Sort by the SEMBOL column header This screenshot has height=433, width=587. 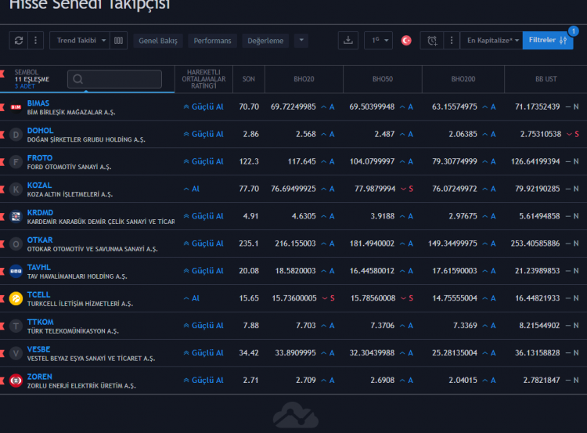[x=26, y=72]
